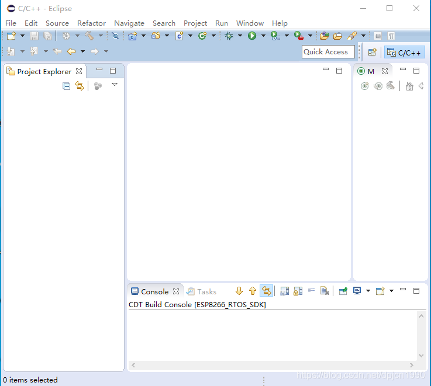Toggle Pin Console icon
This screenshot has width=431, height=386.
click(x=343, y=291)
